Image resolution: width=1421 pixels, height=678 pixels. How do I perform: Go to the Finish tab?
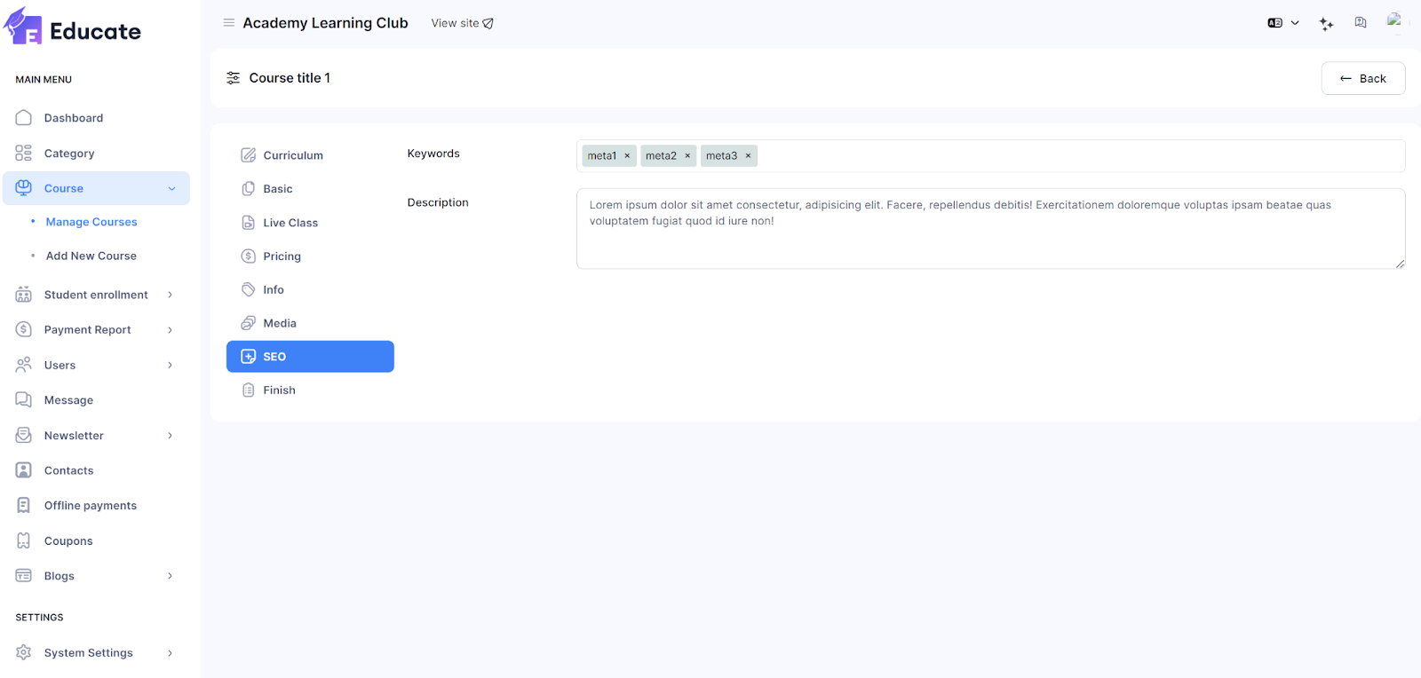coord(279,390)
